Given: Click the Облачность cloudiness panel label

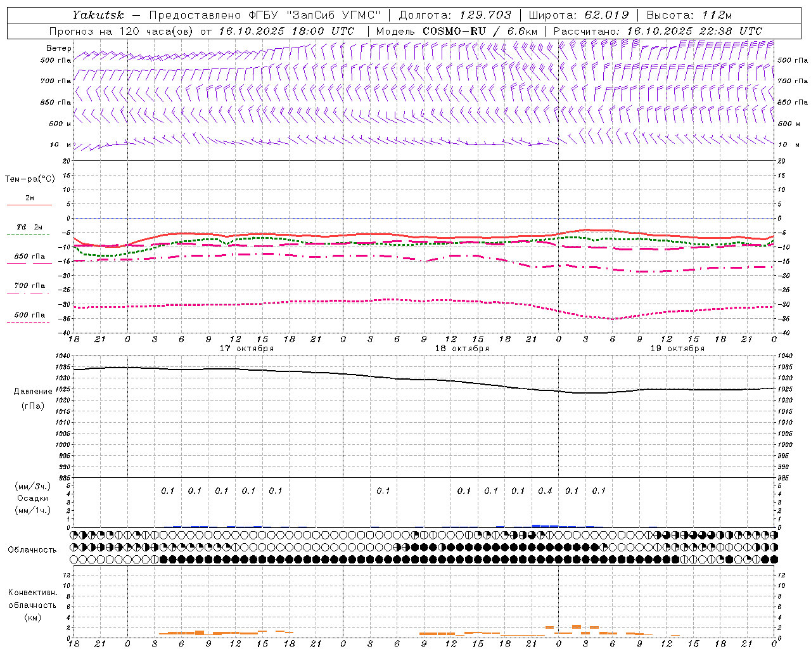Looking at the screenshot, I should pyautogui.click(x=32, y=549).
